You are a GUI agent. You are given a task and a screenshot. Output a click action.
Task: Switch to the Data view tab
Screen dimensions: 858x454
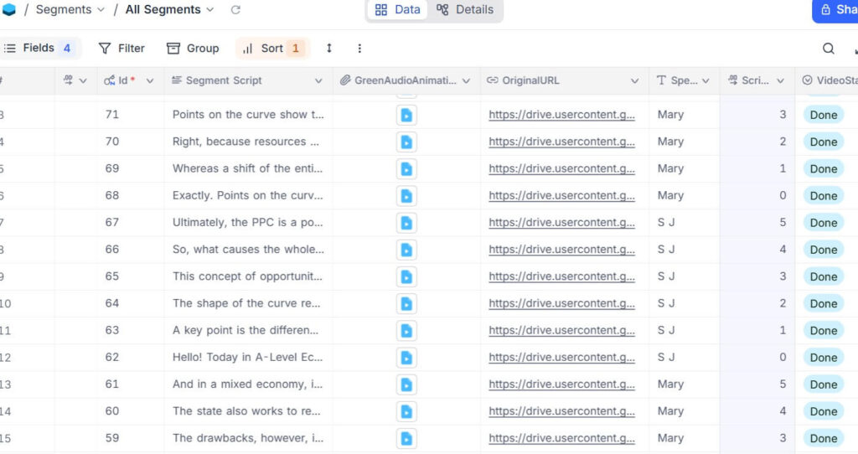pyautogui.click(x=397, y=10)
